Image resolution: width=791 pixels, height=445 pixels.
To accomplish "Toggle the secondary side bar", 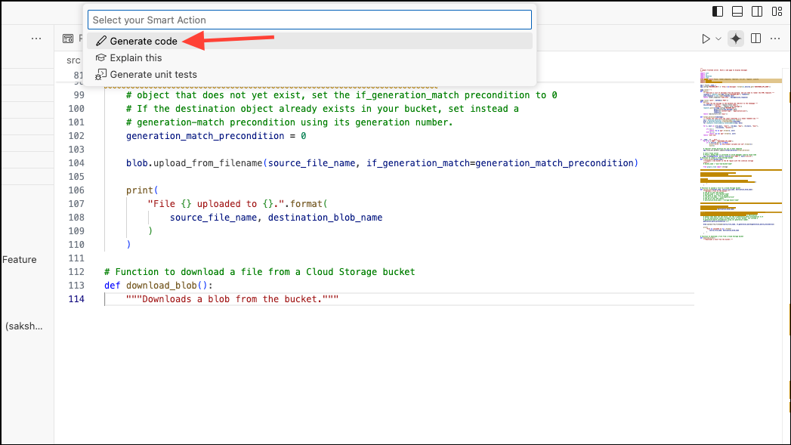I will click(x=757, y=11).
